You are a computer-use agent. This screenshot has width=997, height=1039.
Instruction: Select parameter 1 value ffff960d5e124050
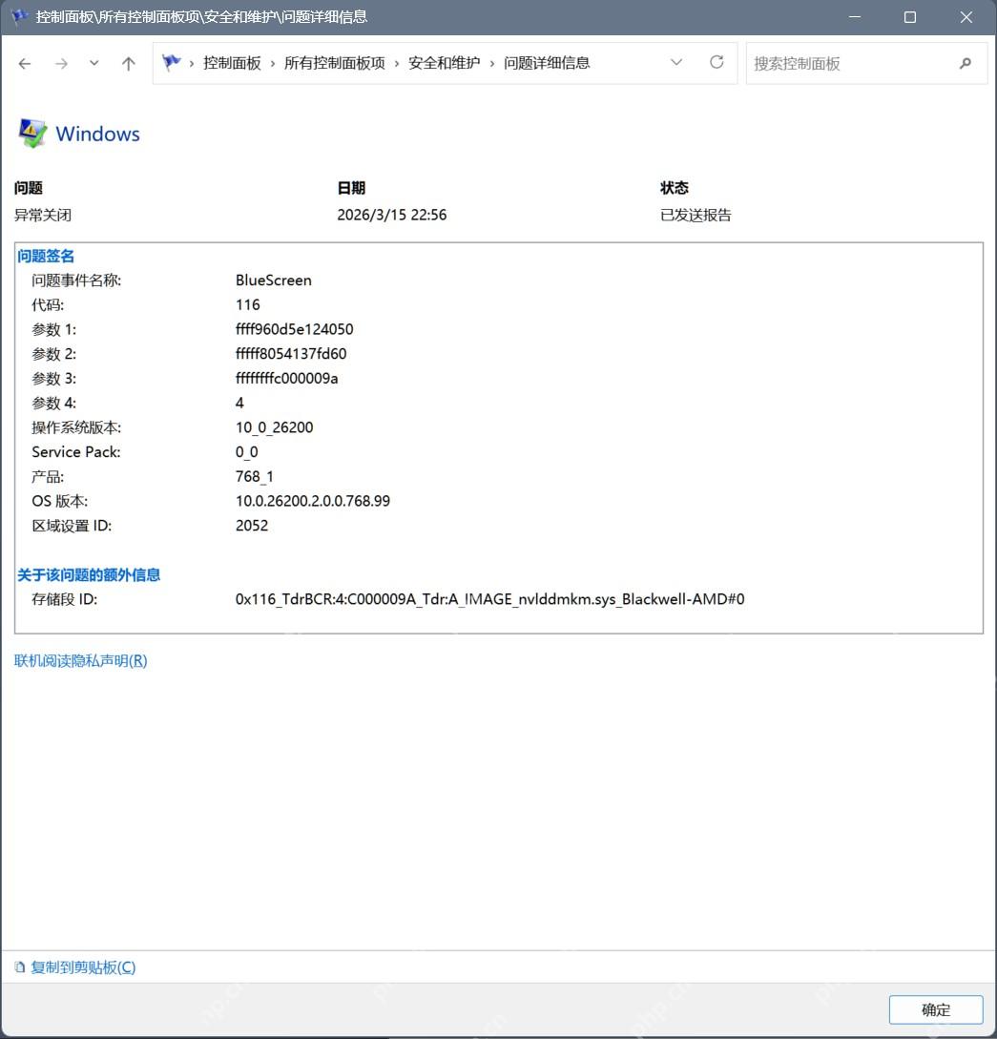click(294, 329)
